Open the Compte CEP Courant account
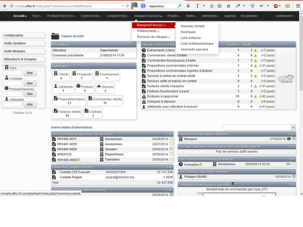This screenshot has width=303, height=227. coord(75,172)
